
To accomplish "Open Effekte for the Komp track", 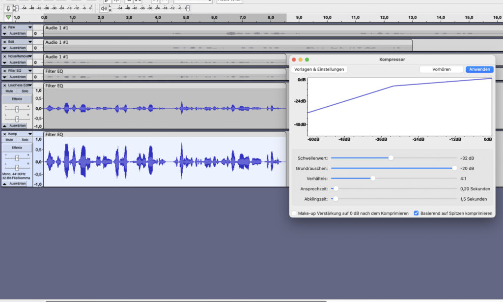I will coord(17,148).
